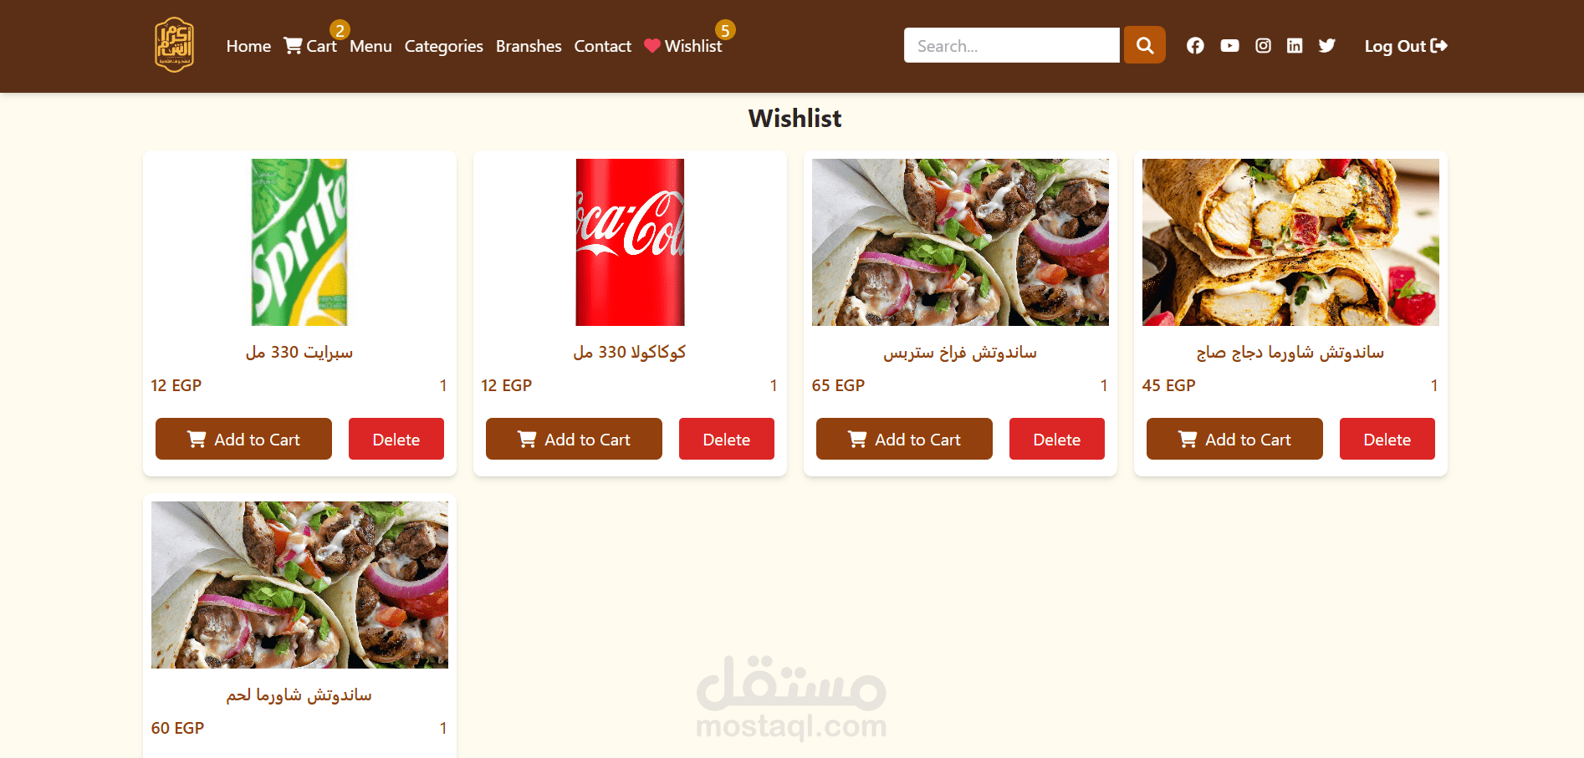Add the 65 EGP sandwich to cart
The image size is (1584, 758).
(904, 439)
